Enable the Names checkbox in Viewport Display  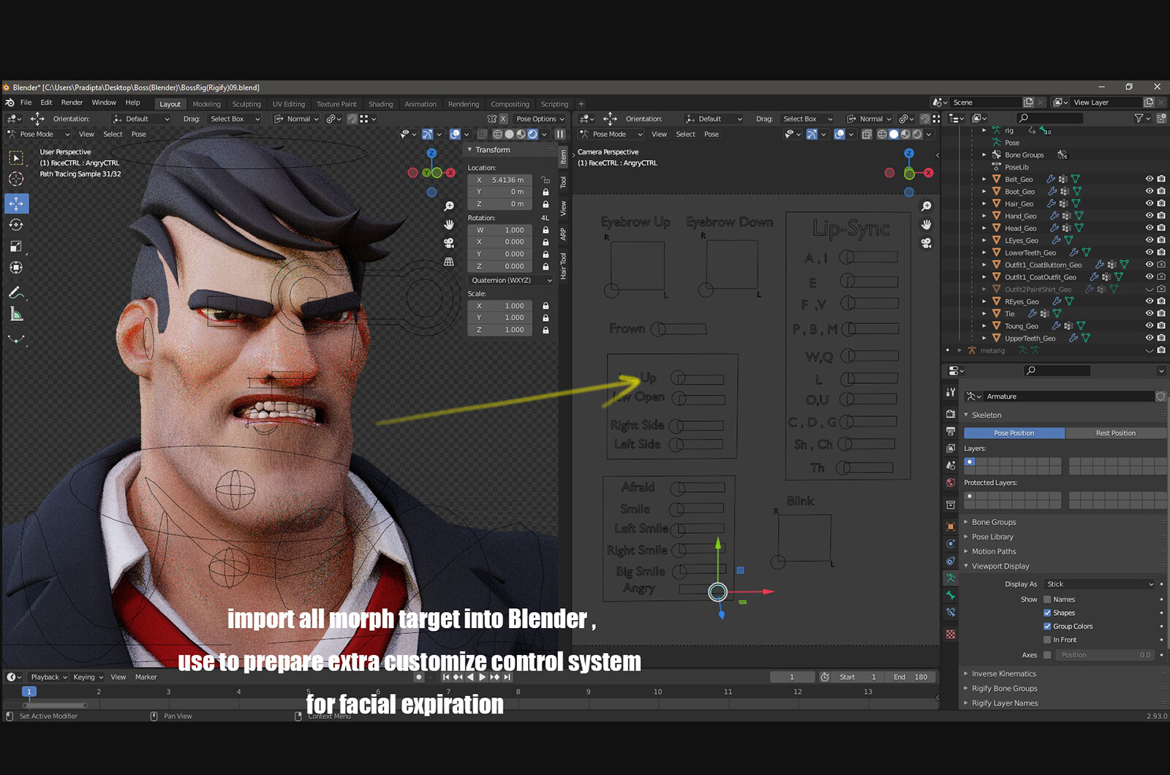[1047, 600]
